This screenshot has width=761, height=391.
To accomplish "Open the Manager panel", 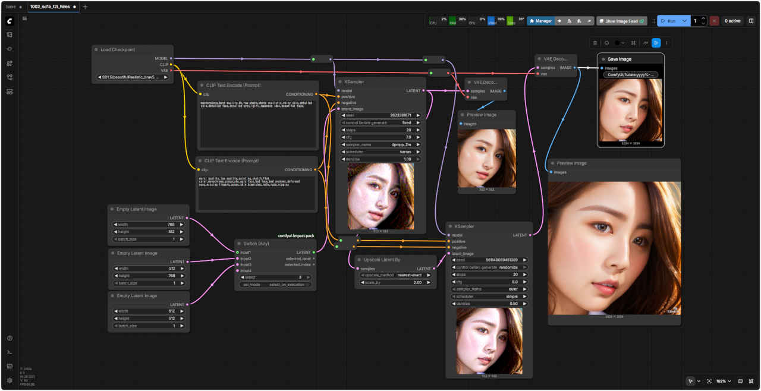I will [x=540, y=21].
